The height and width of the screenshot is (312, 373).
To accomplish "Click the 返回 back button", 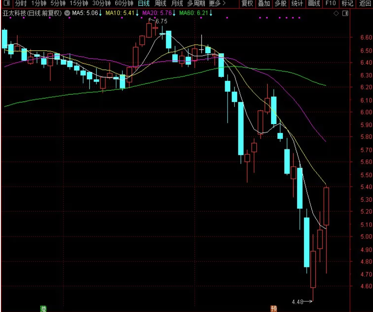I will coord(365,3).
